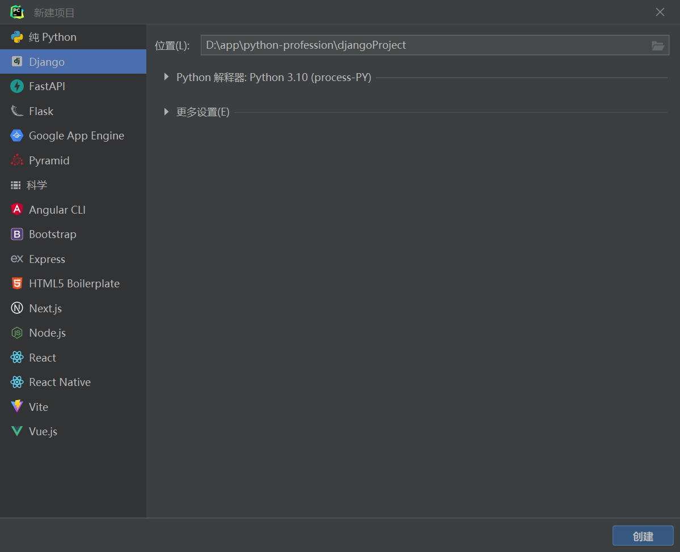Choose Vue.js label in list

pyautogui.click(x=43, y=431)
